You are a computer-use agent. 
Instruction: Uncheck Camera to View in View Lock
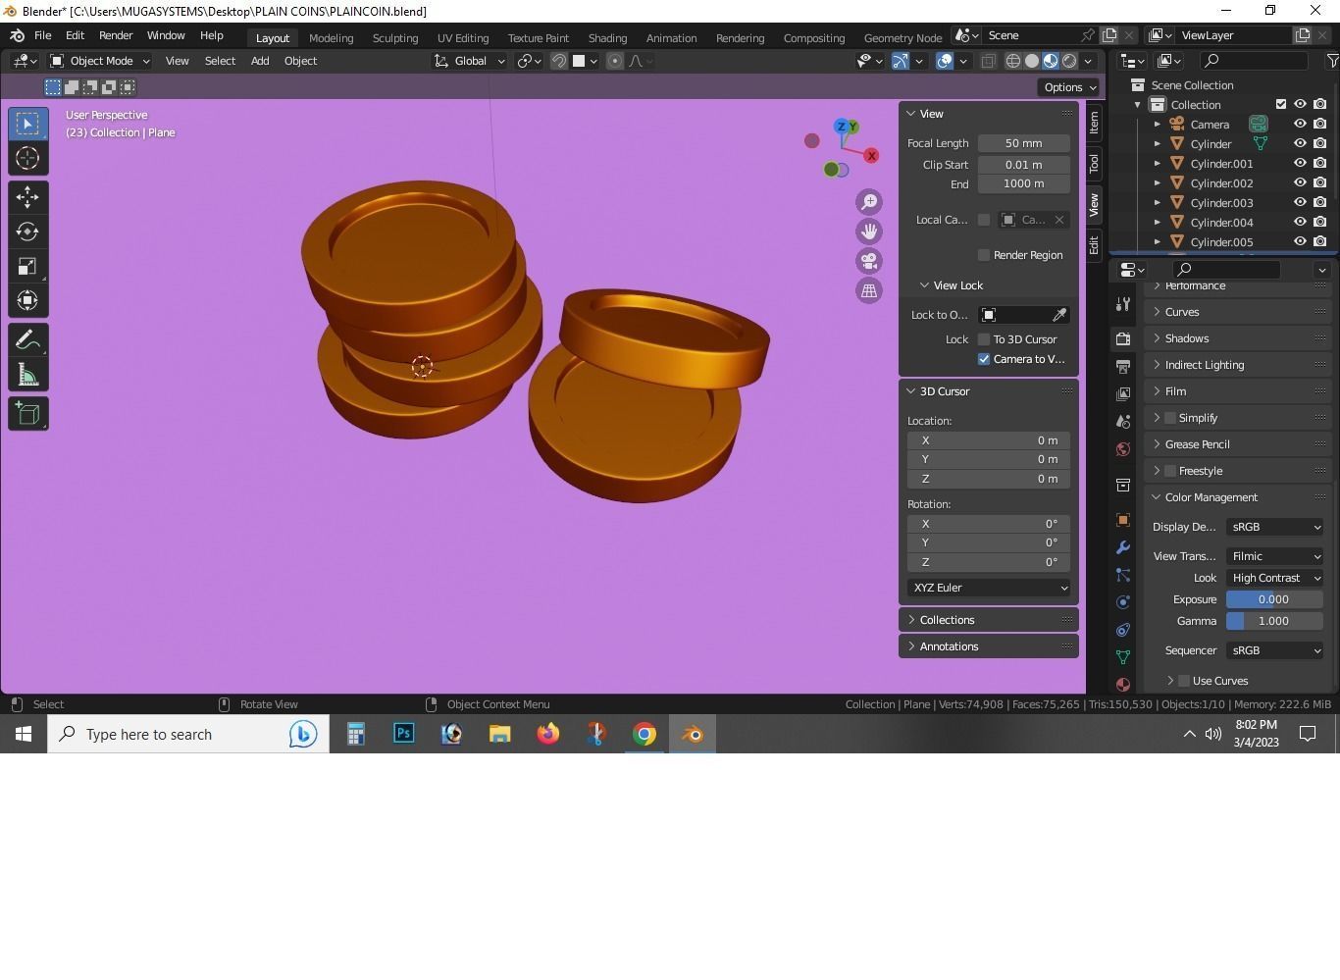point(984,359)
